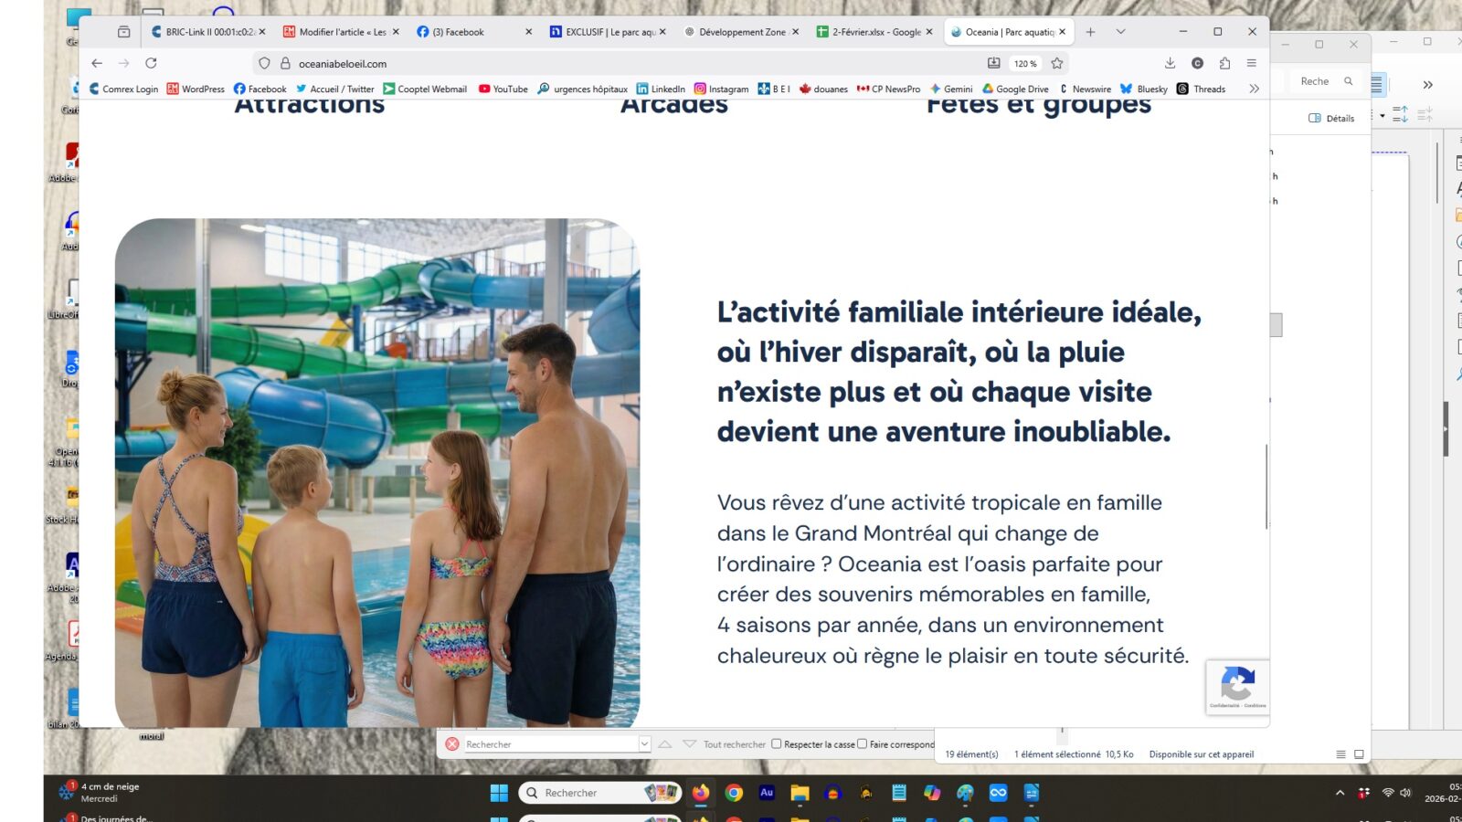The image size is (1462, 822).
Task: Launch Adobe Audition from the taskbar
Action: pyautogui.click(x=767, y=793)
